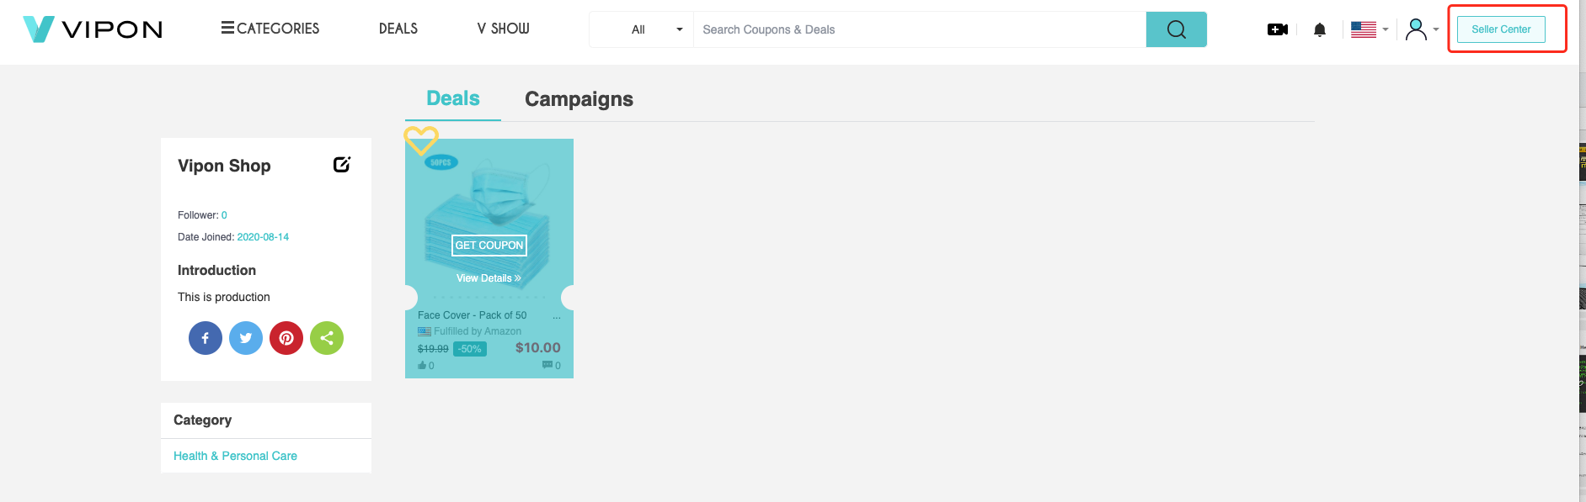
Task: Click the green share icon
Action: 327,338
